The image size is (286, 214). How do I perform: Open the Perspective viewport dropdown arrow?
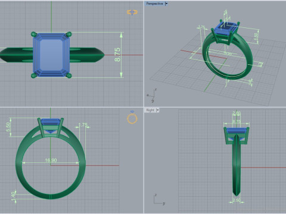(x=166, y=4)
